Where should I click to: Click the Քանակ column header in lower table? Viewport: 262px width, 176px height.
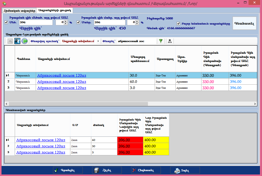click(x=104, y=125)
